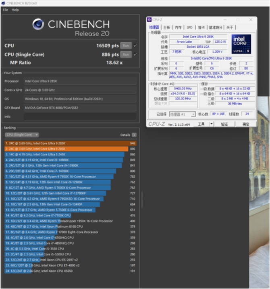Switch to the 主板 tab in CPU-Z
The height and width of the screenshot is (289, 270).
pyautogui.click(x=166, y=27)
